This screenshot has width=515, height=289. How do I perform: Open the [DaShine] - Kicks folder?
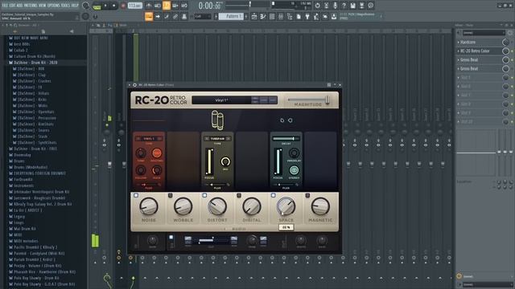32,100
